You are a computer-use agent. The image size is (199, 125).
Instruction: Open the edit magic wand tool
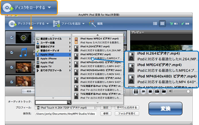92,24
